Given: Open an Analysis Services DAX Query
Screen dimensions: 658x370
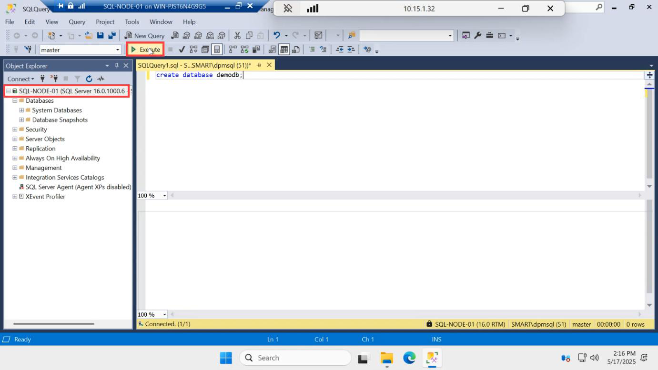Looking at the screenshot, I should tap(221, 35).
